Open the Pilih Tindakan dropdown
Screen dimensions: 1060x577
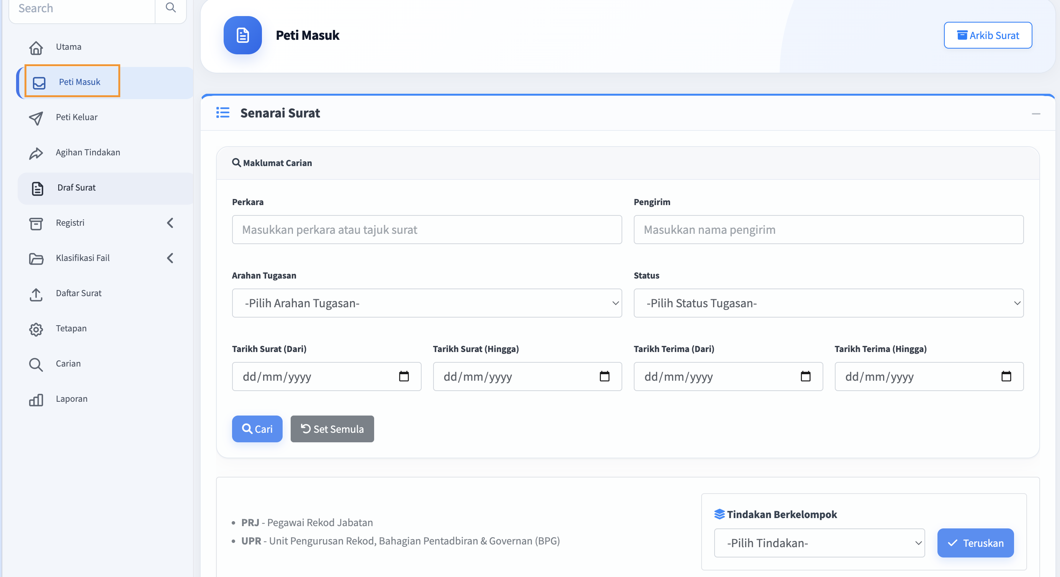click(819, 543)
